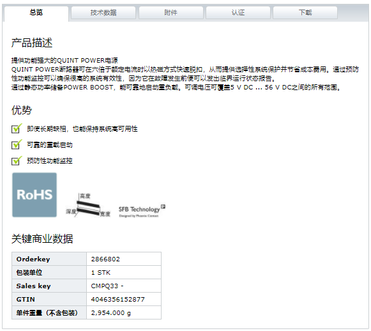This screenshot has width=371, height=331.
Task: Click the text 预防性功能监控
Action: [50, 161]
